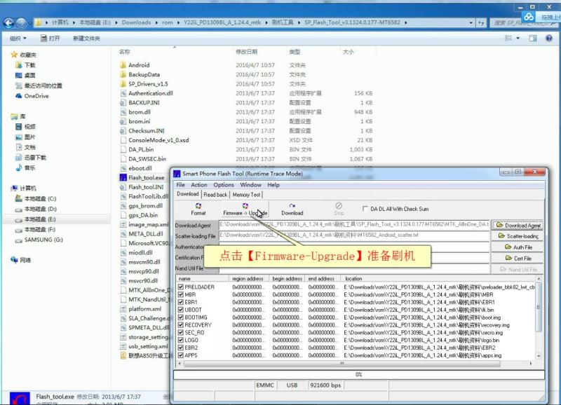The width and height of the screenshot is (561, 405).
Task: Select the Download tab
Action: pos(188,194)
